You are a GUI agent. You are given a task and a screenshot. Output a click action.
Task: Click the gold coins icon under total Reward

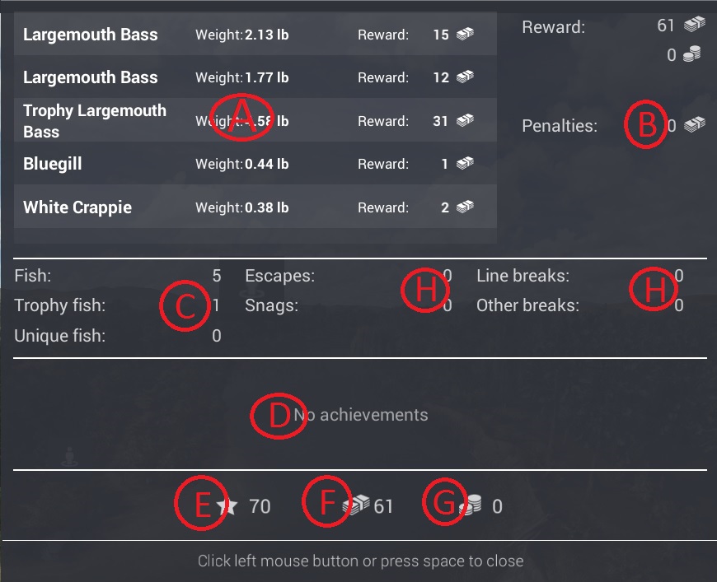click(x=693, y=55)
